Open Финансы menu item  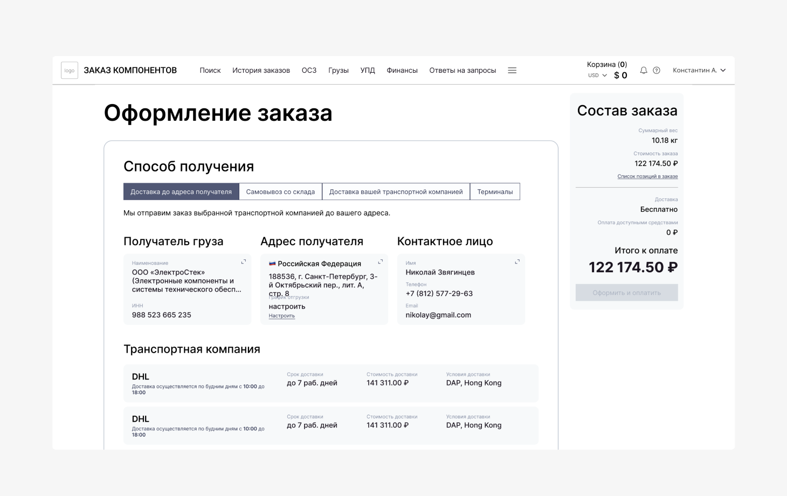(402, 70)
